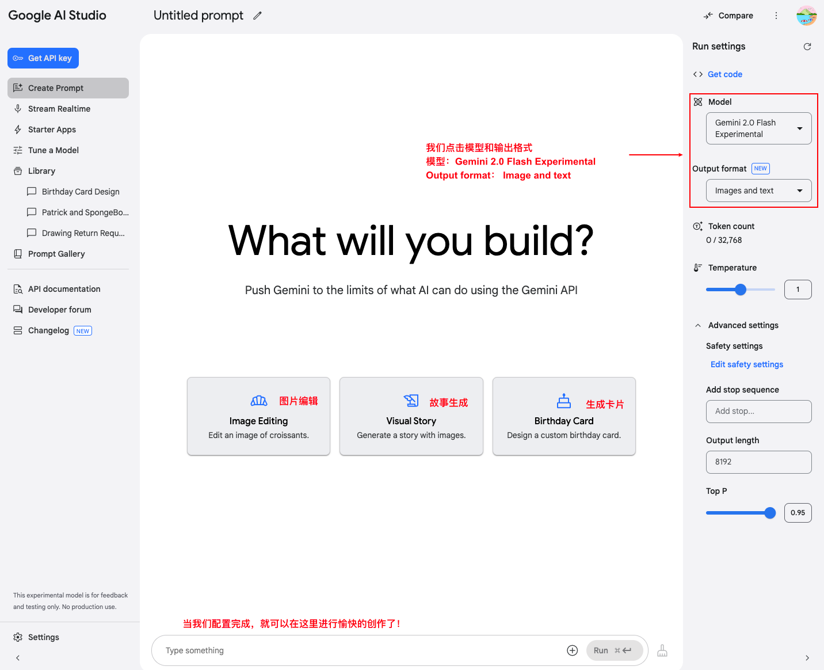Click the pencil icon to rename the prompt
The width and height of the screenshot is (824, 670).
click(x=257, y=16)
